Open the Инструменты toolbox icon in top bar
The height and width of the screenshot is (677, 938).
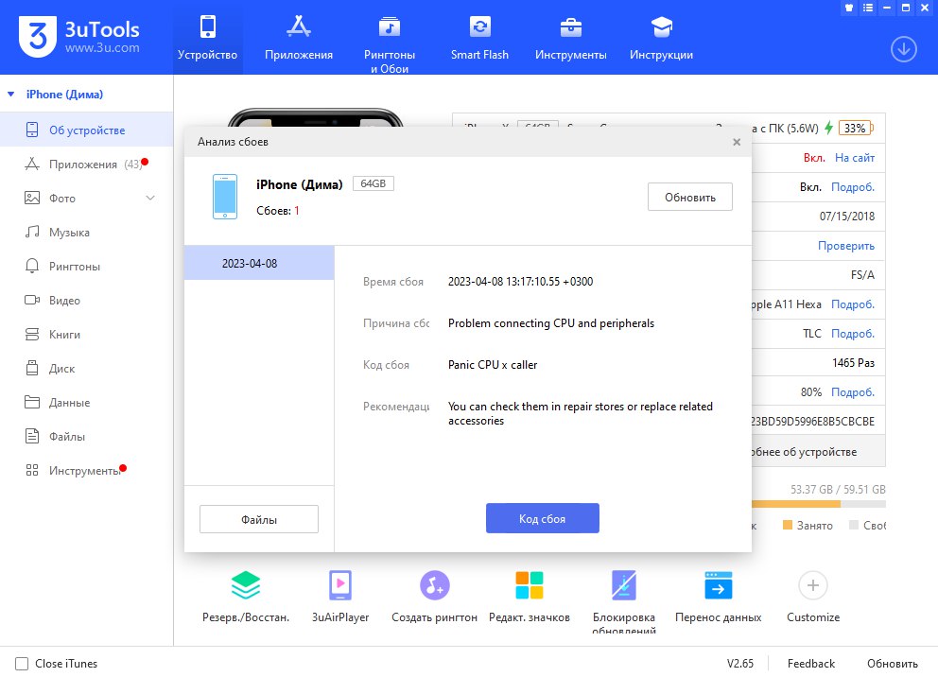click(571, 26)
